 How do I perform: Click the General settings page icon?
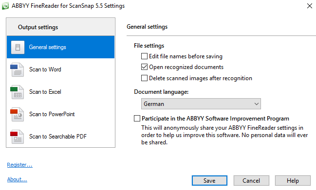click(18, 47)
